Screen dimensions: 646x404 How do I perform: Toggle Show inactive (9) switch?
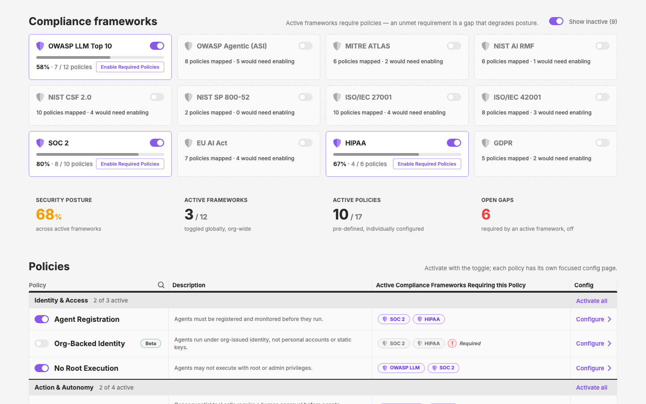[556, 21]
